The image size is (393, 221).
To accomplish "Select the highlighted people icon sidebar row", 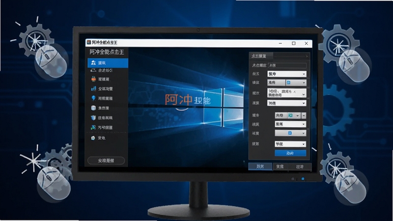I will (x=108, y=63).
